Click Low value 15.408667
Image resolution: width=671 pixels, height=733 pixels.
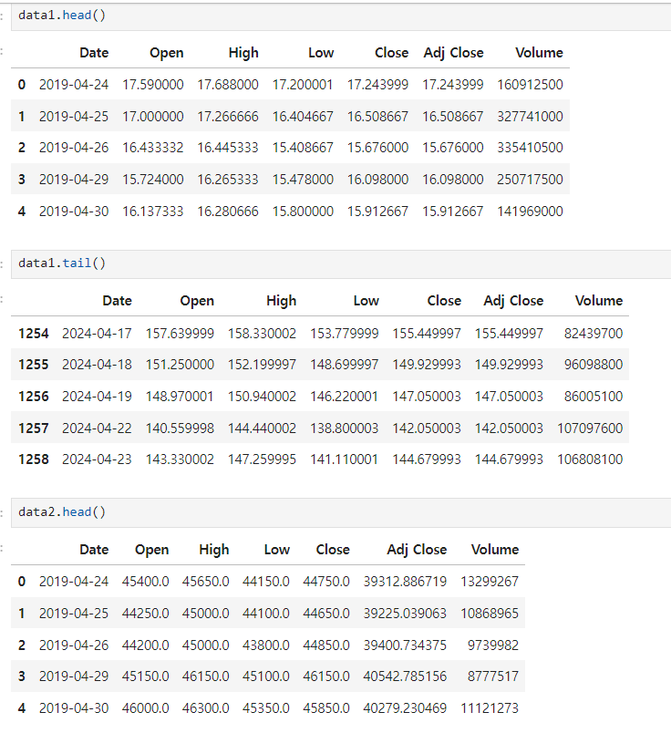pyautogui.click(x=303, y=148)
